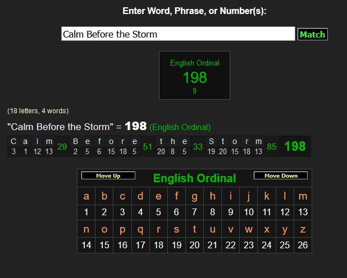Click letter 'a' in cipher chart
The height and width of the screenshot is (278, 347).
(86, 196)
